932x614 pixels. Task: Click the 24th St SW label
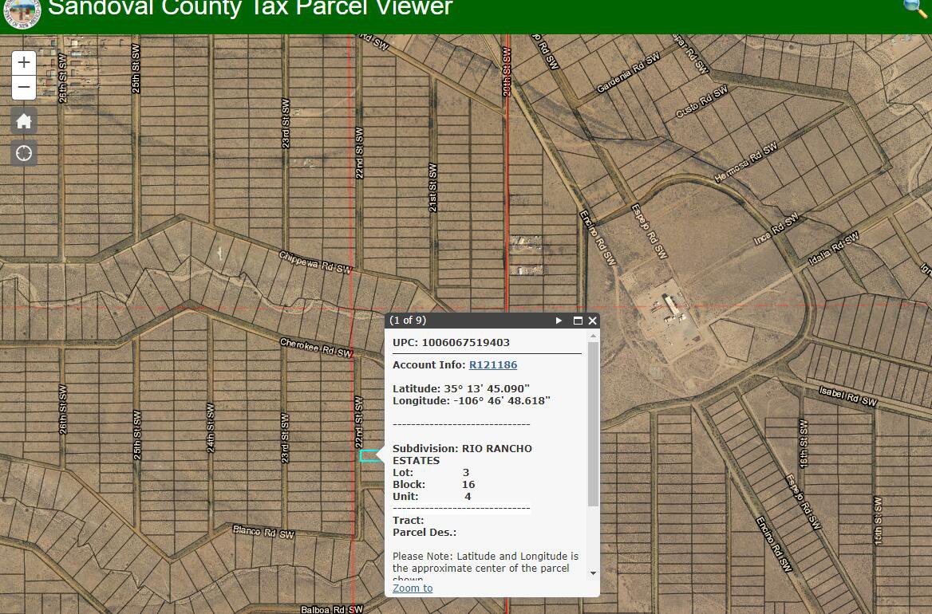(211, 428)
